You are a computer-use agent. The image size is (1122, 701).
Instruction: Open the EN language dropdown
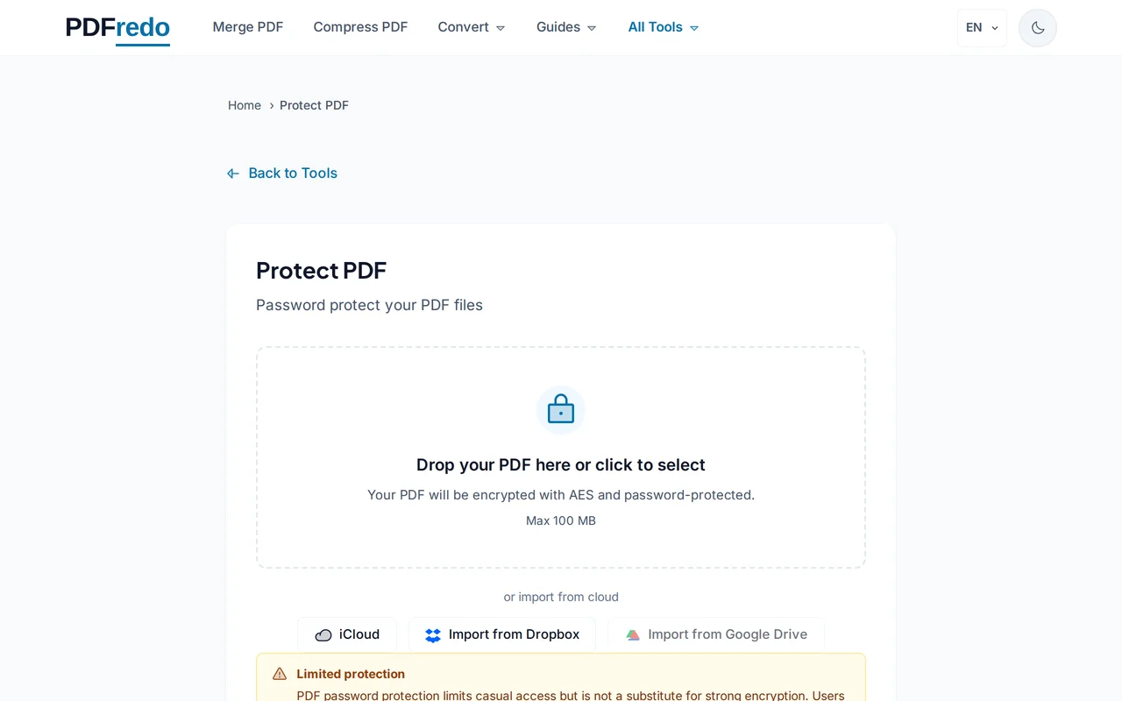(x=982, y=27)
